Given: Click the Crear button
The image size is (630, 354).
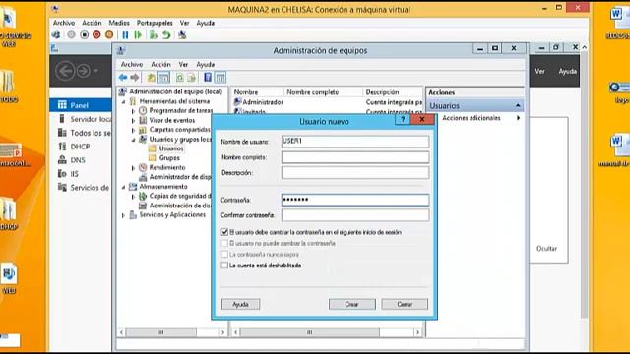Looking at the screenshot, I should tap(352, 304).
